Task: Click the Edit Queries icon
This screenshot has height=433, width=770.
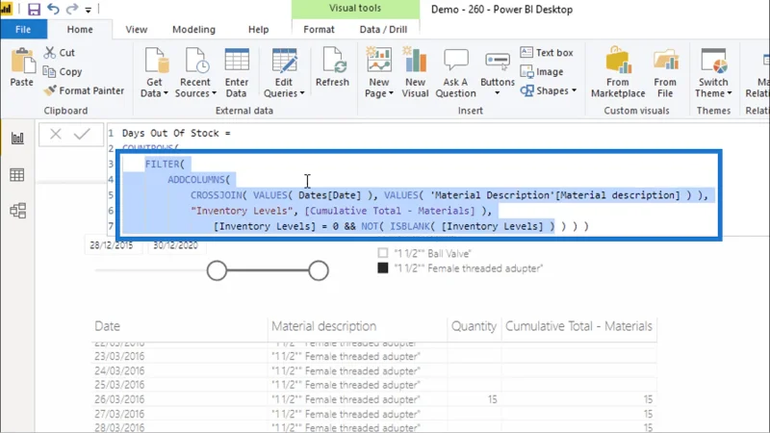Action: [x=284, y=61]
